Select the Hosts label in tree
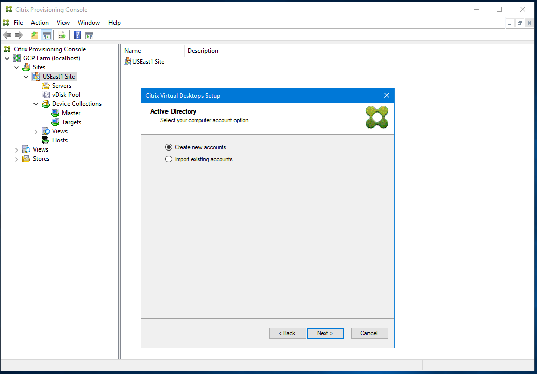This screenshot has height=374, width=537. (60, 140)
